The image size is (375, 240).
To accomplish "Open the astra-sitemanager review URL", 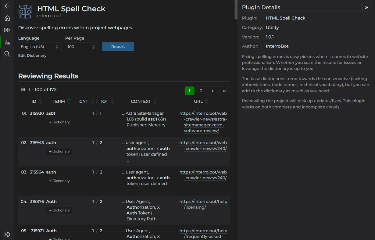I will 203,122.
